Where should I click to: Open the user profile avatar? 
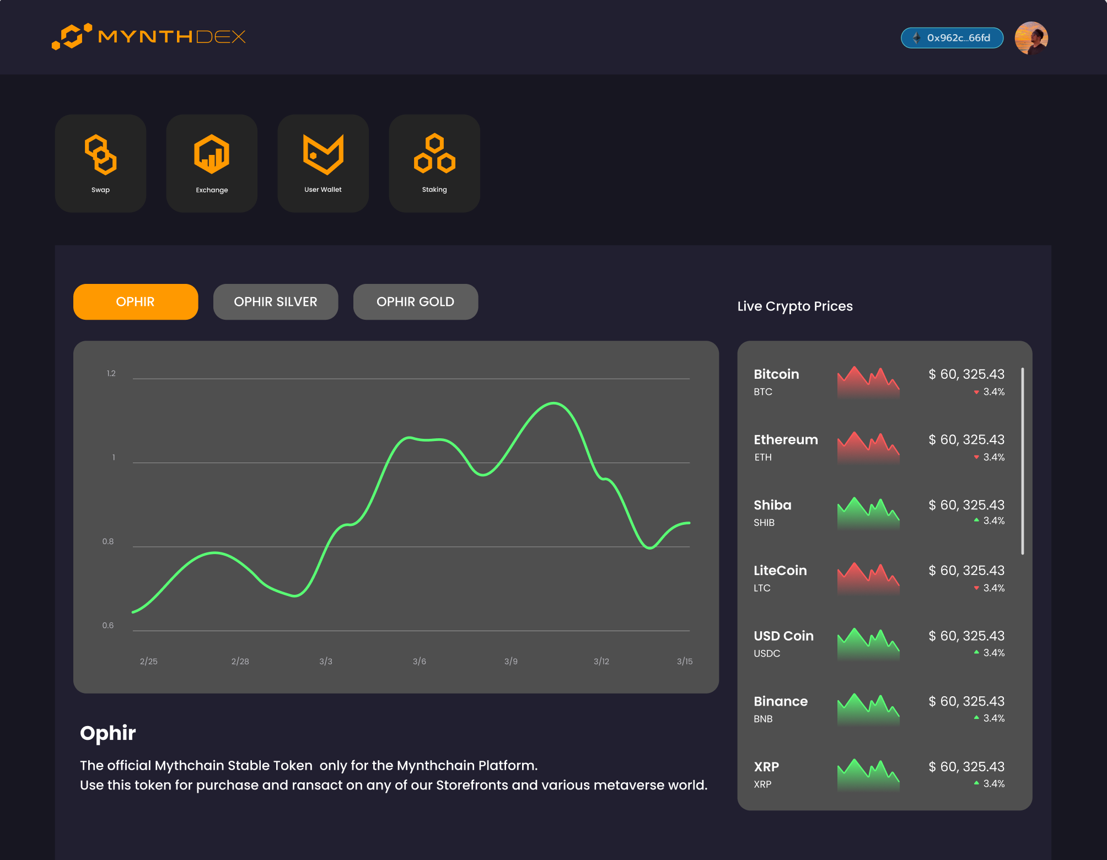click(1031, 38)
